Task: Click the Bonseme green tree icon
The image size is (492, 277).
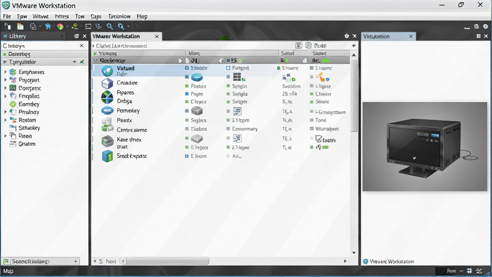Action: pyautogui.click(x=13, y=88)
